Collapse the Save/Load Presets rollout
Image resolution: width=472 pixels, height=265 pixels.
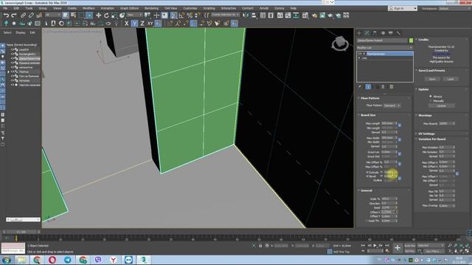[431, 71]
